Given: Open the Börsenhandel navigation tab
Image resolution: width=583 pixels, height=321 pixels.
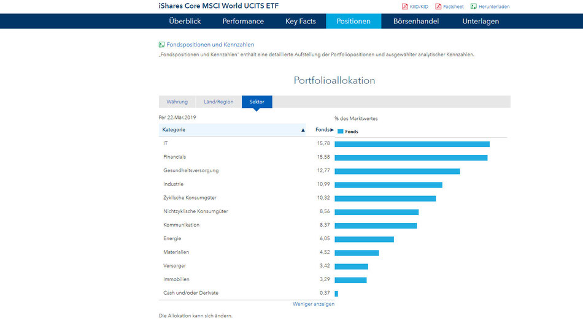Looking at the screenshot, I should point(416,21).
